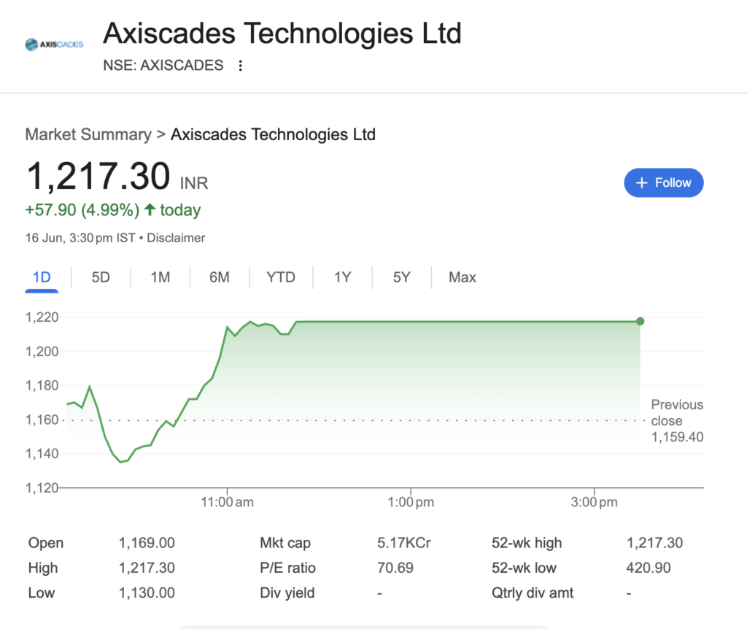The width and height of the screenshot is (747, 629).
Task: Follow Axiscades Technologies stock
Action: pyautogui.click(x=664, y=182)
